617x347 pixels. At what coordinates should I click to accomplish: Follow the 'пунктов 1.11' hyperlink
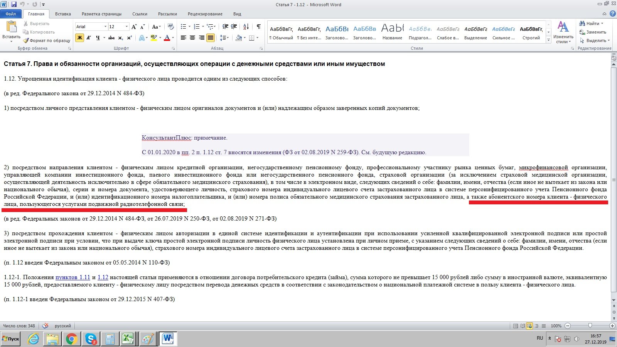(72, 277)
